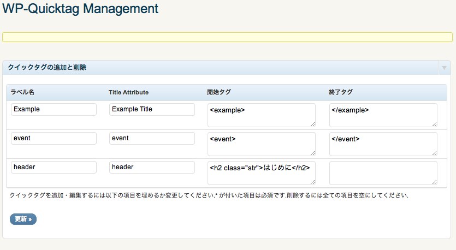456x250 pixels.
Task: Focus the event Title Attribute field
Action: point(152,138)
